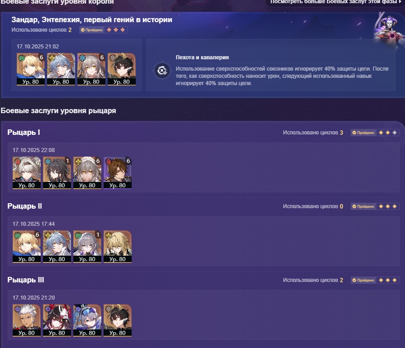Screen dimensions: 405x348
Task: Click the 'Пройдено' badge for Рыцарь II
Action: 363,206
